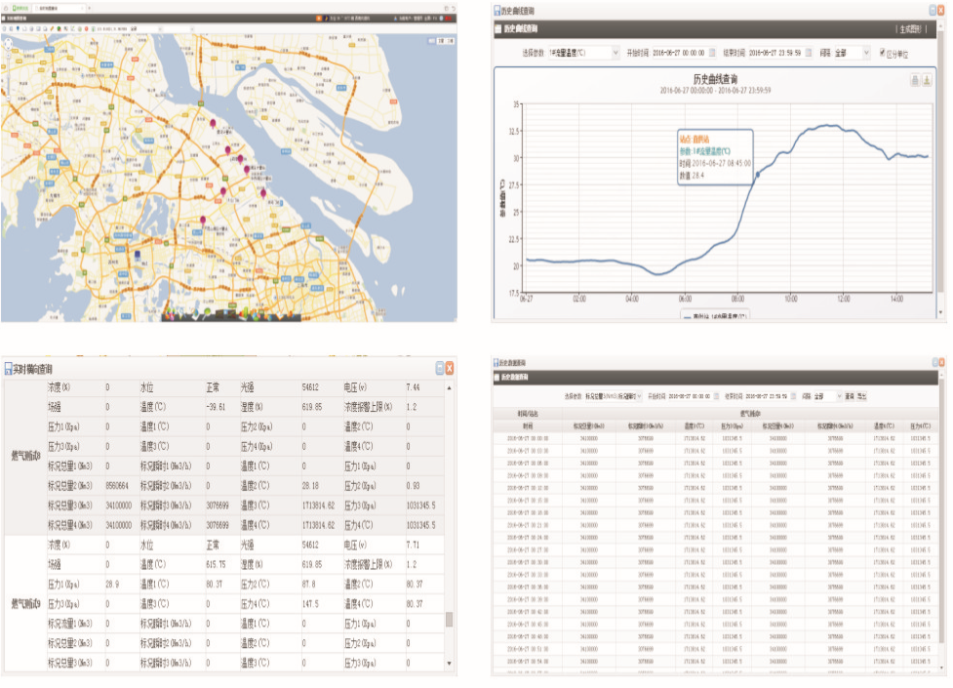953x688 pixels.
Task: Click the northernmost magenta pin on the map
Action: click(x=213, y=124)
